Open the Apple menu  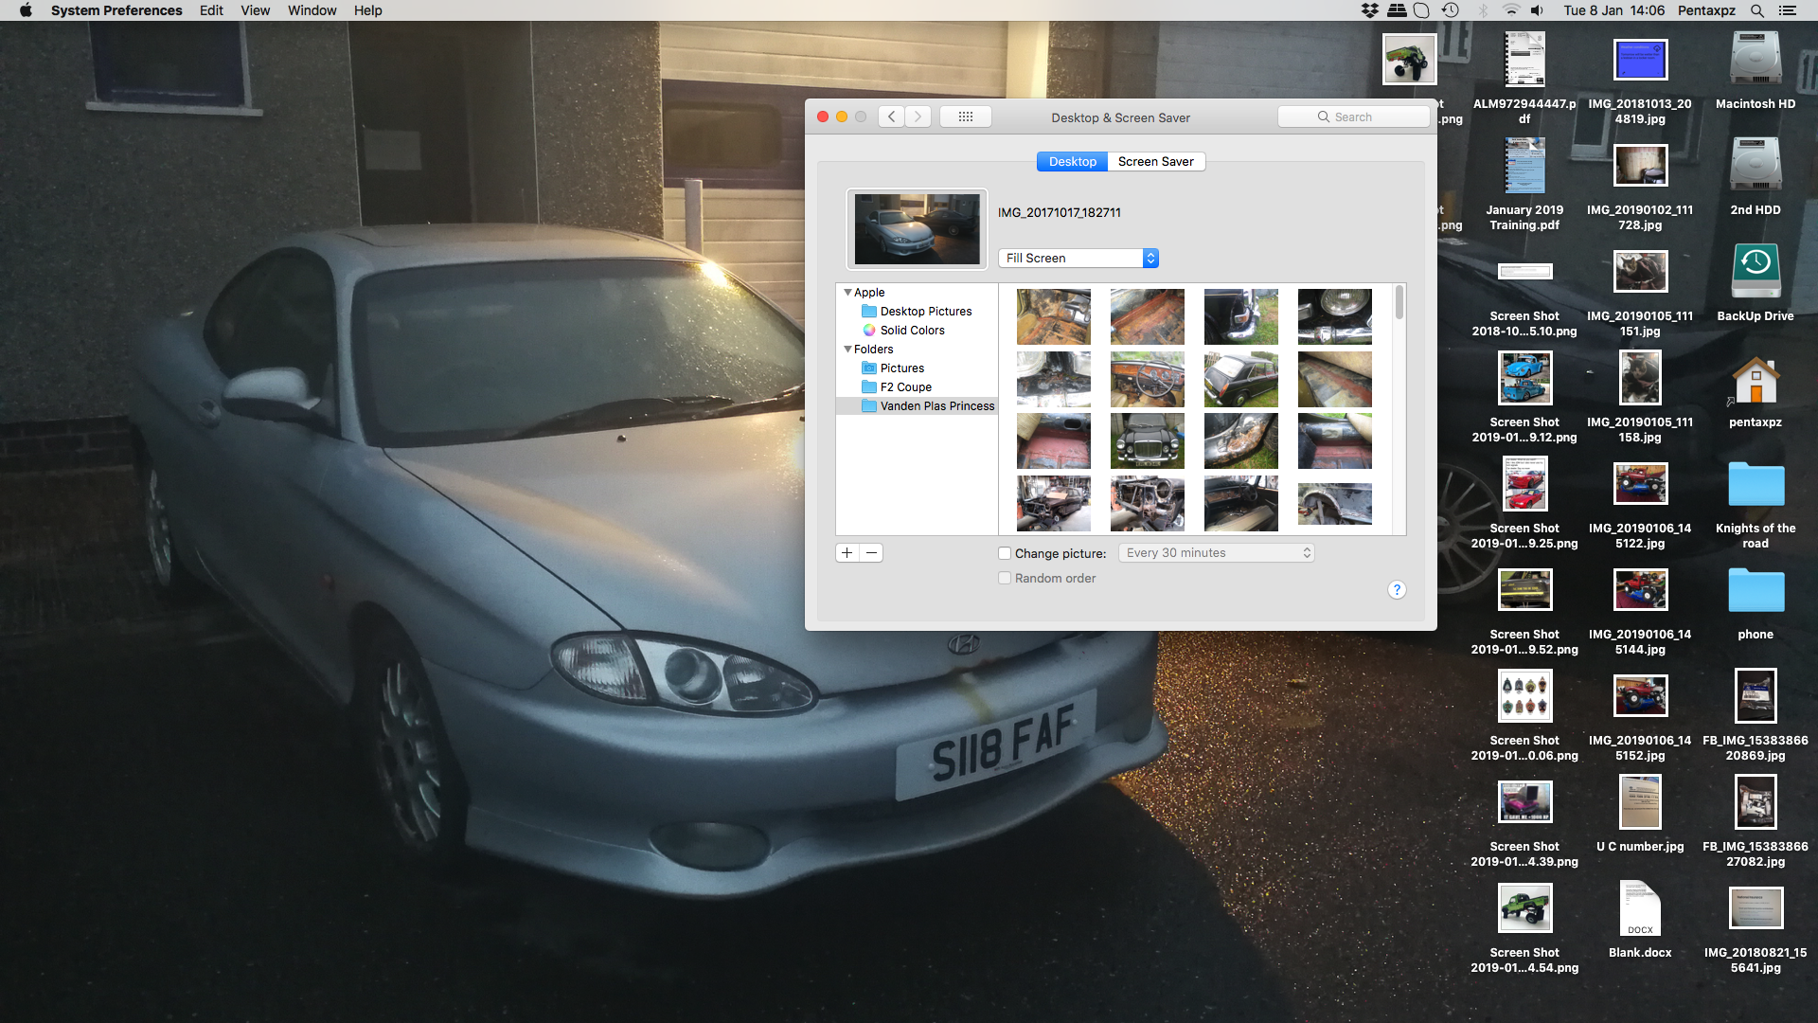[x=26, y=10]
